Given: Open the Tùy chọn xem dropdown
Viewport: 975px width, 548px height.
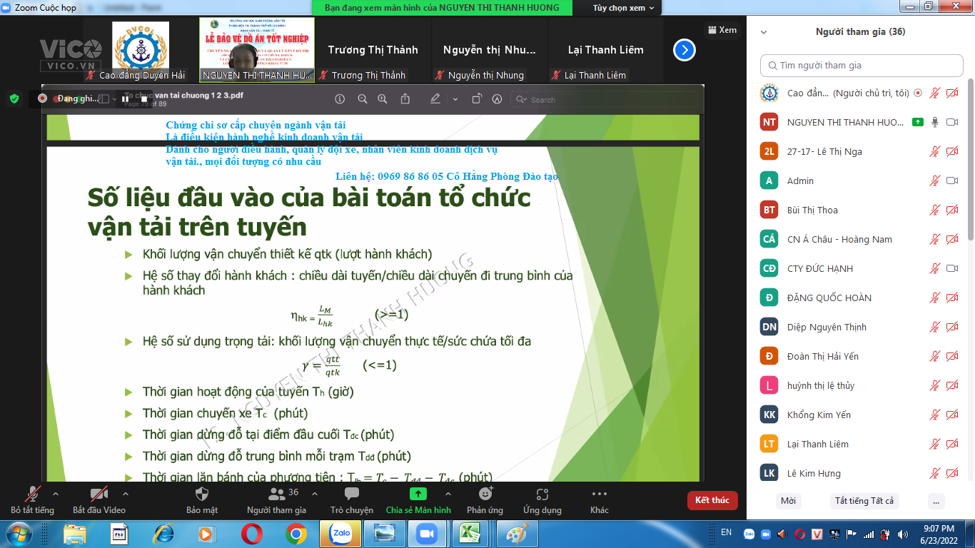Looking at the screenshot, I should (x=623, y=8).
